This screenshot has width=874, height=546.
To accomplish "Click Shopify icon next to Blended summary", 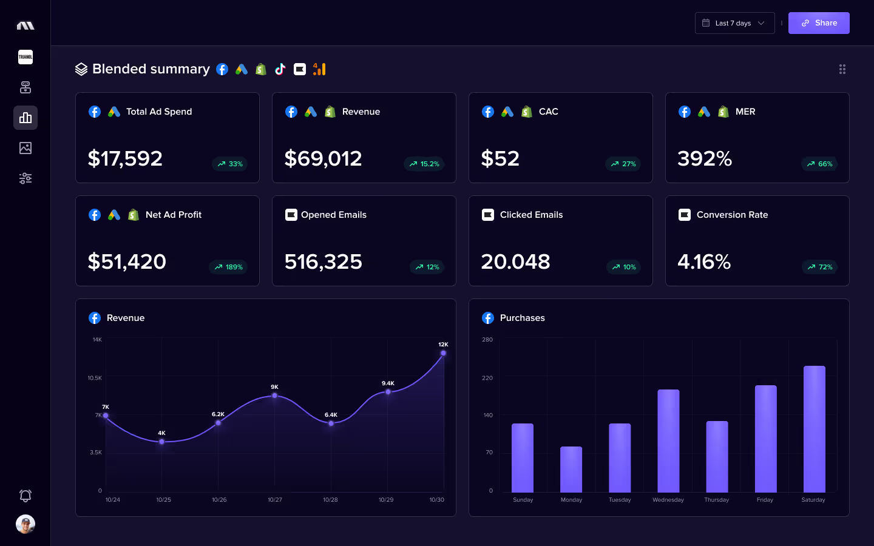I will 261,69.
